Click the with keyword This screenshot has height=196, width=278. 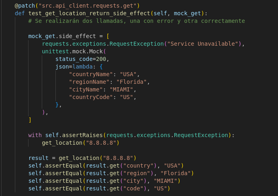click(x=35, y=135)
